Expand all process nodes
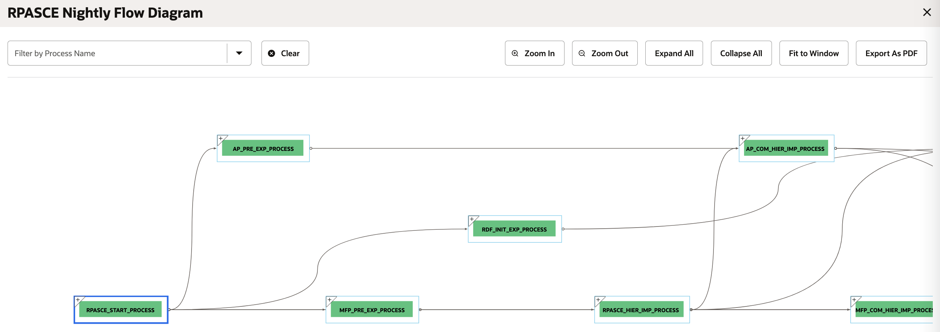 [x=673, y=53]
